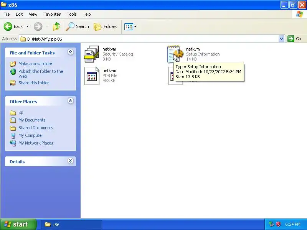307x230 pixels.
Task: Click the netkvm PDB File name text
Action: pyautogui.click(x=109, y=71)
